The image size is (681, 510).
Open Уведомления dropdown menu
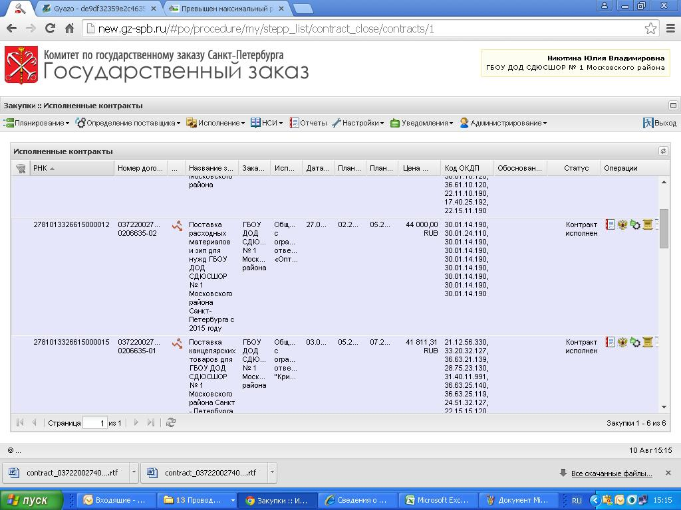click(x=422, y=123)
